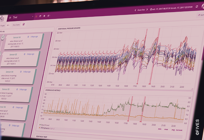Click the Show Events label
204x140 pixels.
point(16,25)
